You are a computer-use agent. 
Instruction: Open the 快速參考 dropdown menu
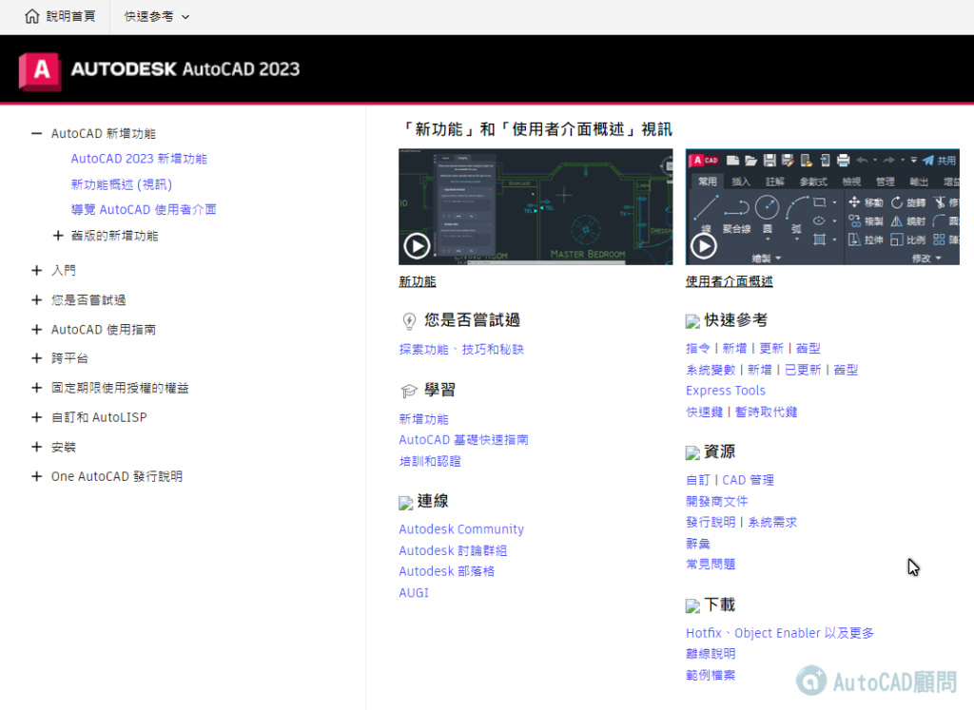(157, 17)
